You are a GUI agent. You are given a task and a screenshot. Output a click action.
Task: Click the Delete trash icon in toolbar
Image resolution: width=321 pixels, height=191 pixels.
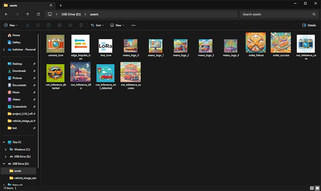(81, 25)
